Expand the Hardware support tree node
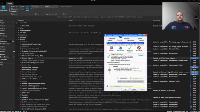 pyautogui.click(x=17, y=30)
